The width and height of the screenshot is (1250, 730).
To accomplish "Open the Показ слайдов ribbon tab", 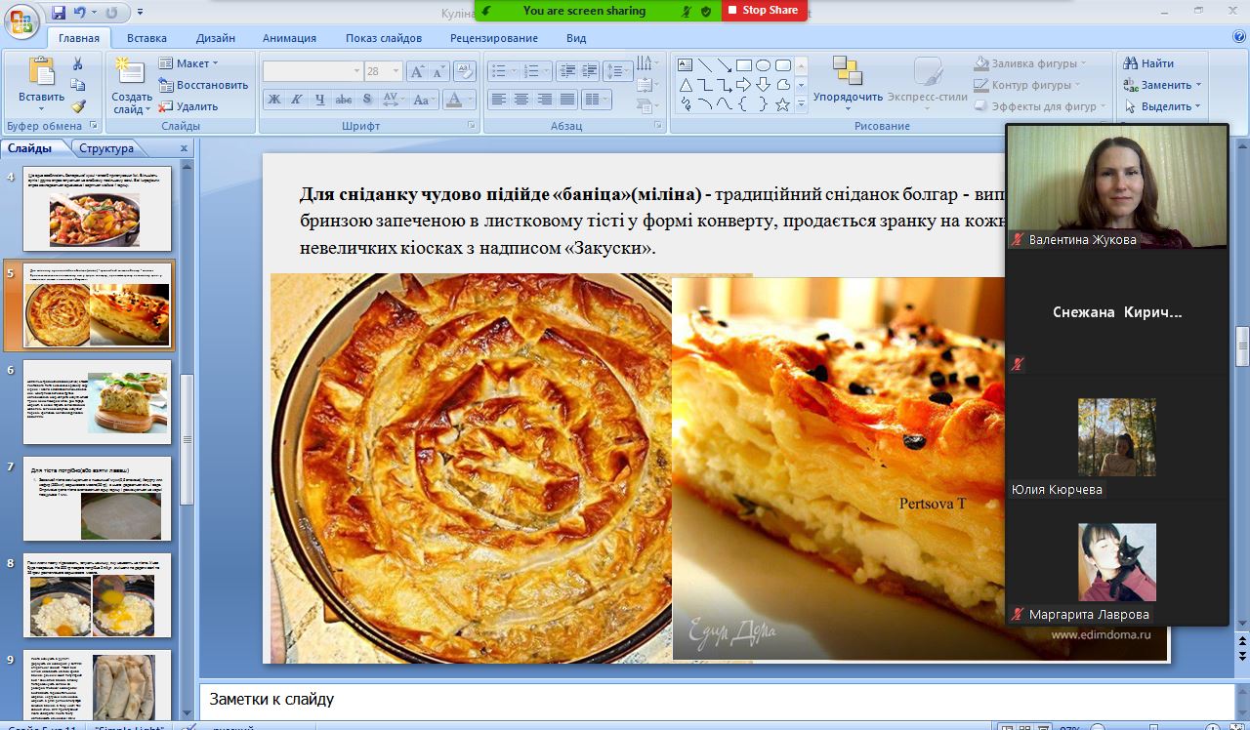I will click(x=384, y=38).
